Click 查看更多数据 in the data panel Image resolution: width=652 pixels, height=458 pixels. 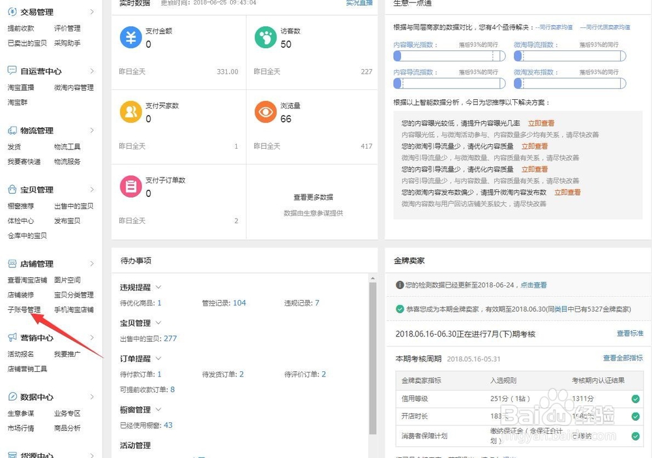coord(313,197)
